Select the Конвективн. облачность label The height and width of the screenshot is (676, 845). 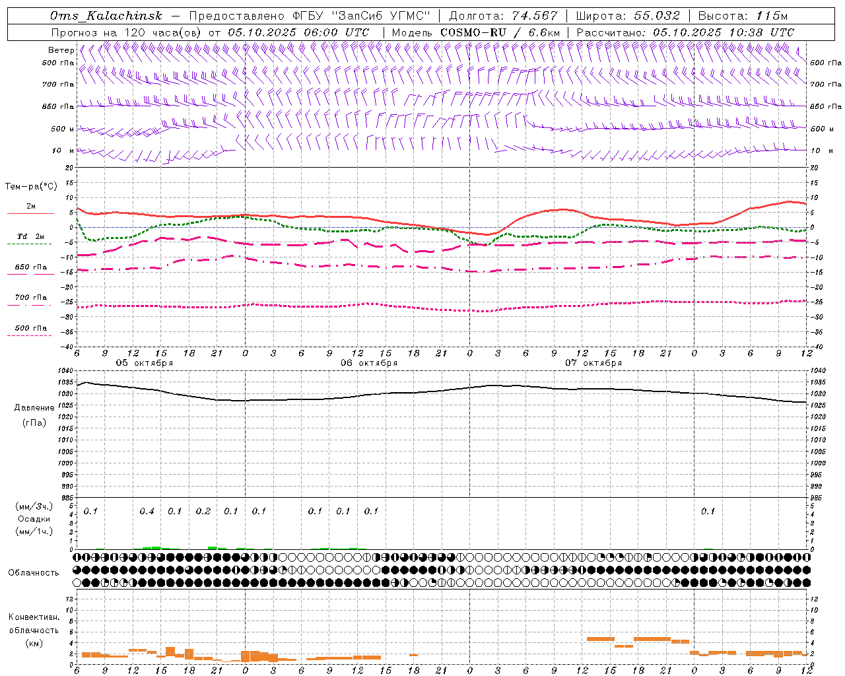pyautogui.click(x=34, y=623)
